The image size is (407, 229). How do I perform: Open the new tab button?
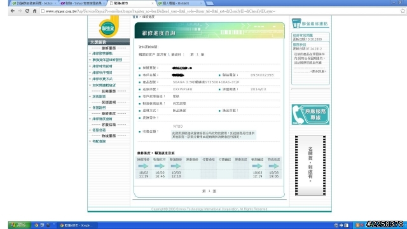point(209,3)
